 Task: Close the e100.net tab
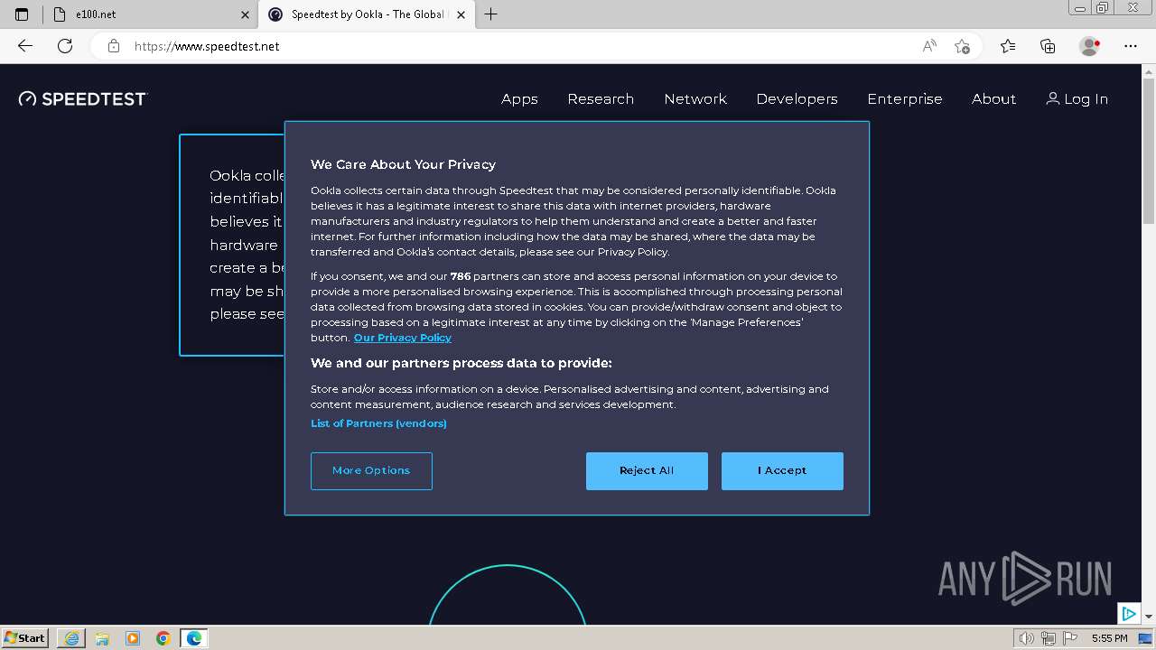pyautogui.click(x=246, y=14)
